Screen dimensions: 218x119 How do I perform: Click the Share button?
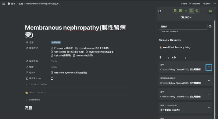point(184,4)
